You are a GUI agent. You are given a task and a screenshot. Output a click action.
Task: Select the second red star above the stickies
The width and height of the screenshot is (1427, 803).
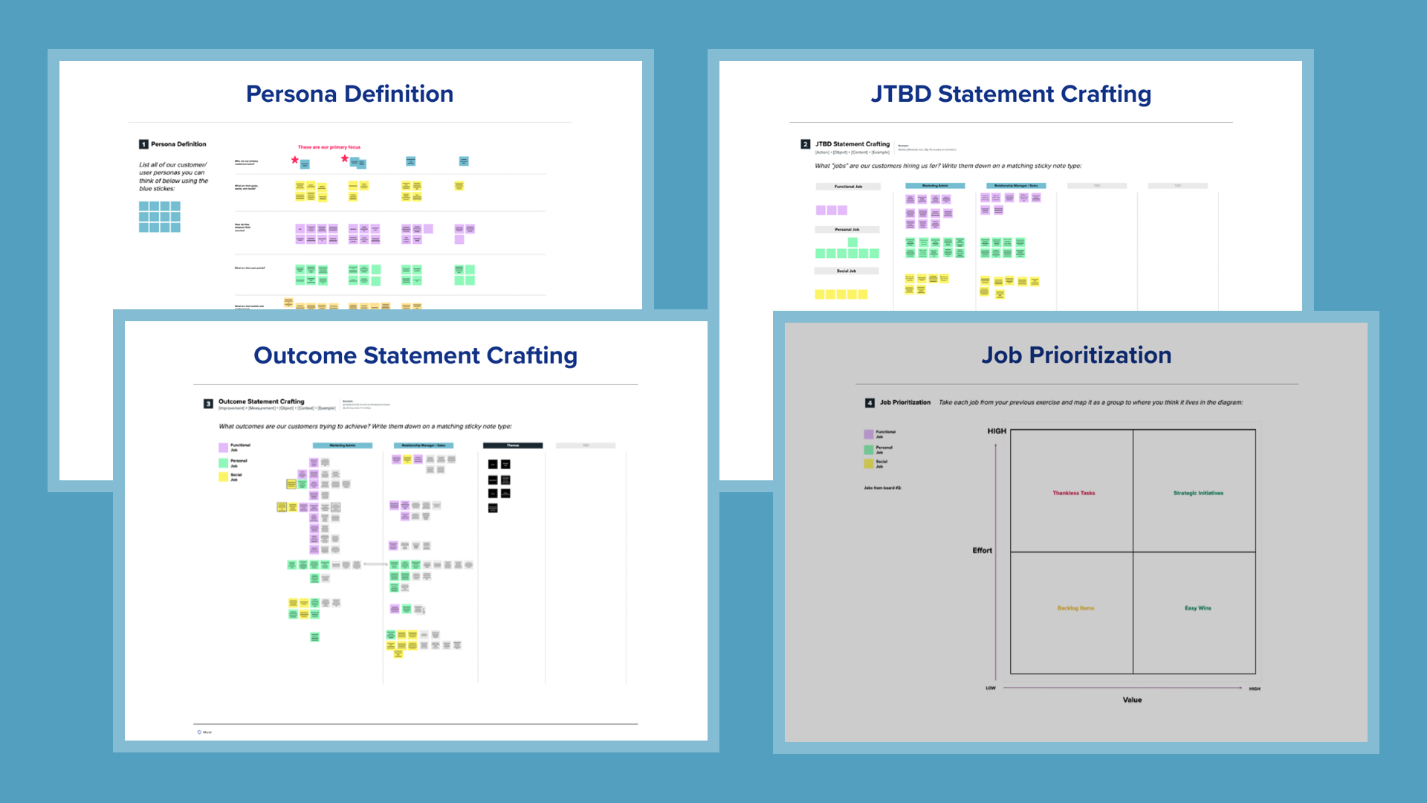tap(343, 158)
